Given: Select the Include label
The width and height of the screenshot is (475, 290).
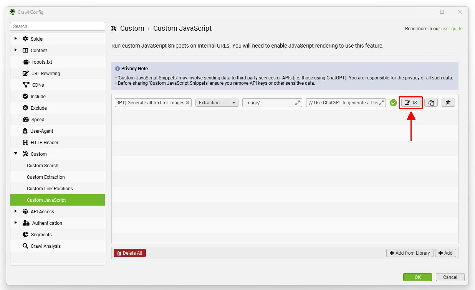Looking at the screenshot, I should pos(38,97).
